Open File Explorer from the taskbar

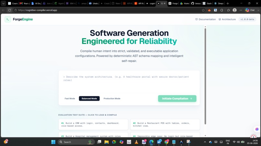pos(107,142)
